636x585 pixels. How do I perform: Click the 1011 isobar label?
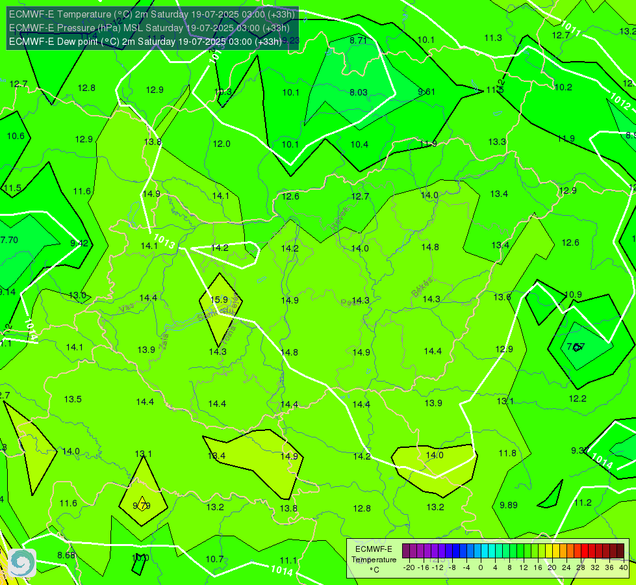tap(570, 28)
